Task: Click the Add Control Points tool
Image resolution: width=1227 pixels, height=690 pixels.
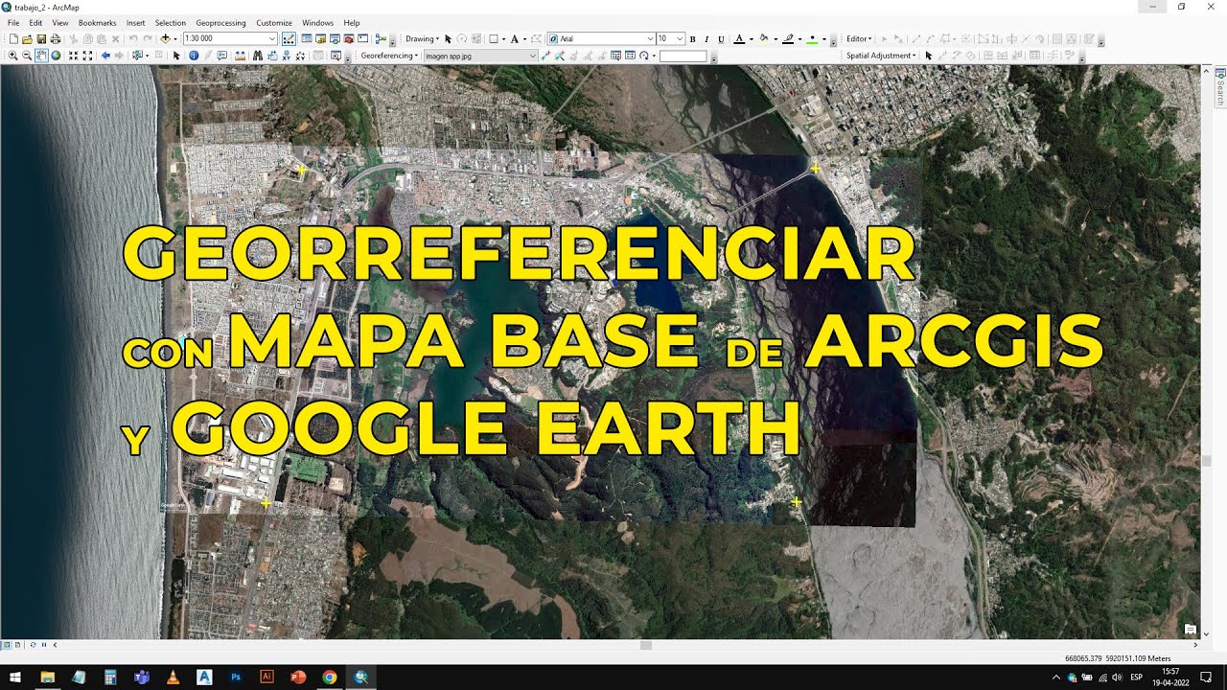Action: (545, 56)
